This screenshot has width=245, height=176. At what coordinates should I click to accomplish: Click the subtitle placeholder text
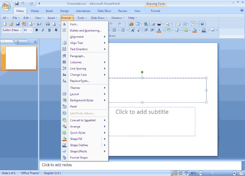[x=142, y=112]
